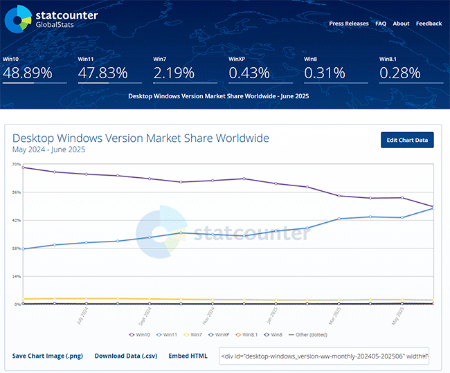Click the header caption ending June 2025

218,96
